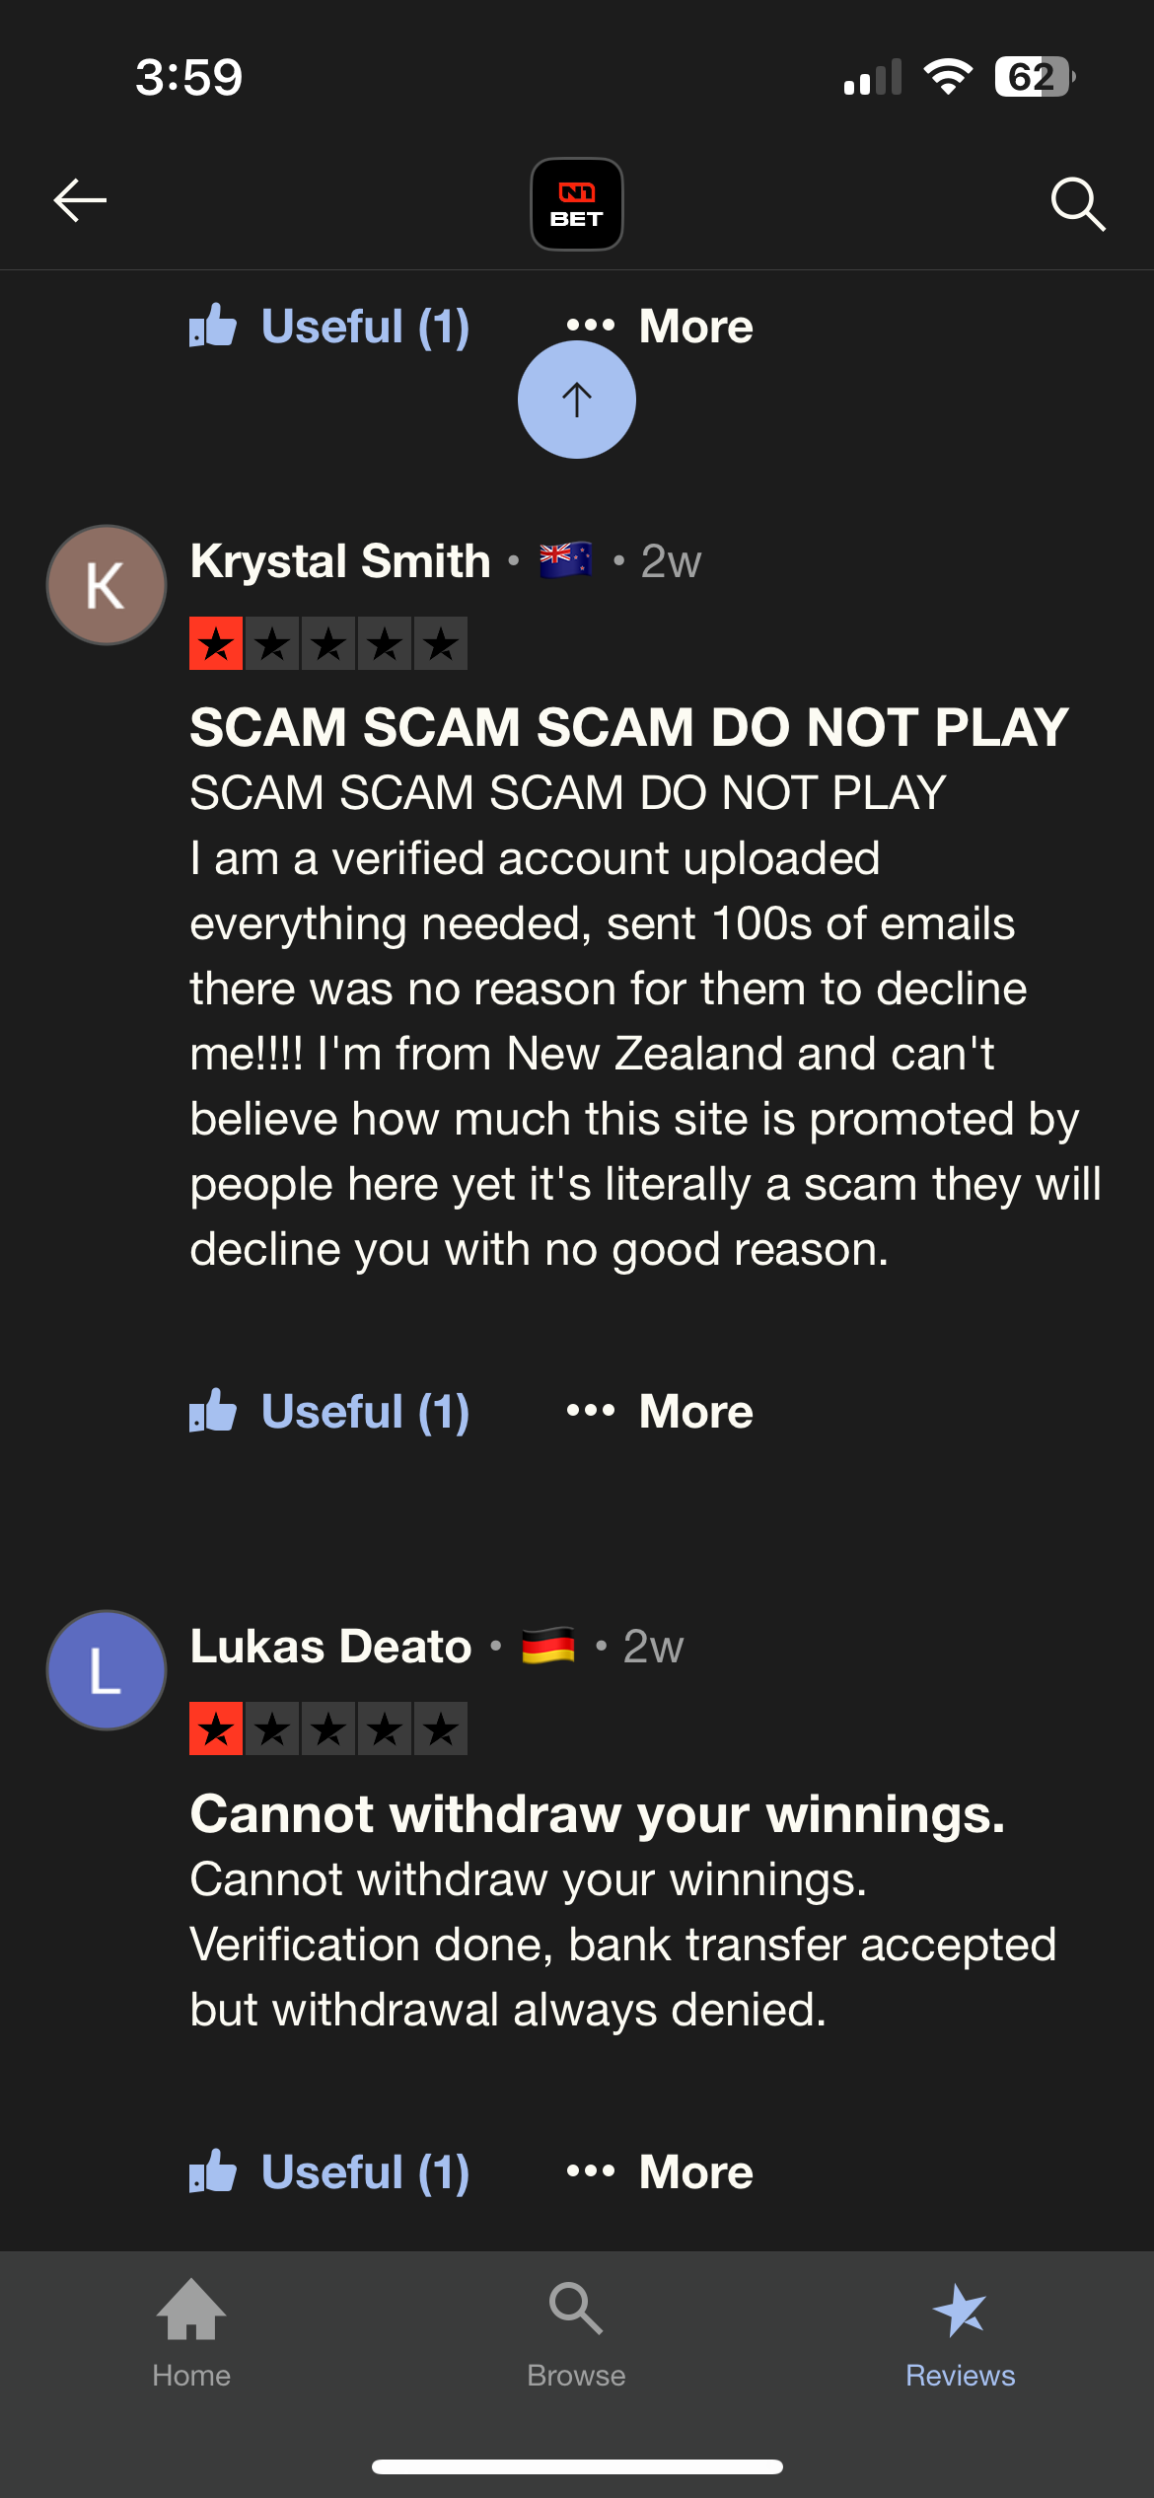Expand More options for Krystal Smith's review
Viewport: 1154px width, 2498px height.
click(660, 1412)
